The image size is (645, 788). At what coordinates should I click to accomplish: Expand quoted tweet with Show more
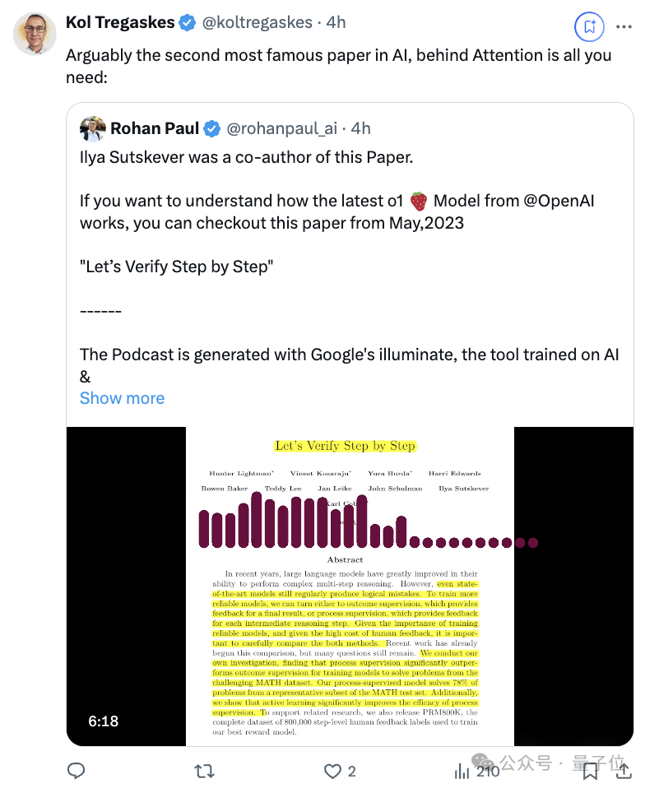pos(122,398)
